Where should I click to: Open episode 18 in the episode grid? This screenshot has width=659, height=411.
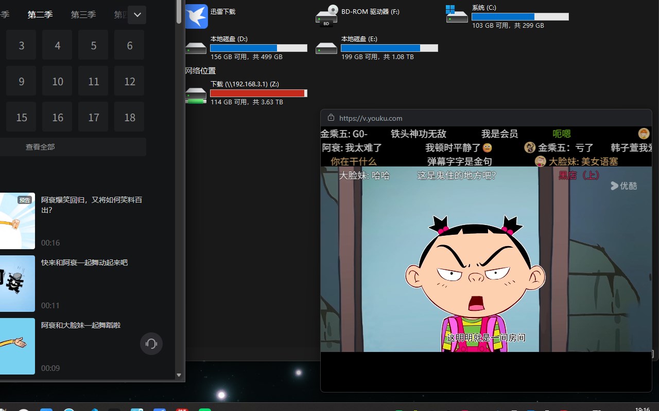coord(129,118)
